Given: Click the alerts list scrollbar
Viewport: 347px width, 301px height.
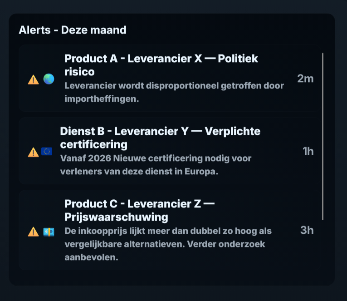Looking at the screenshot, I should pyautogui.click(x=323, y=136).
